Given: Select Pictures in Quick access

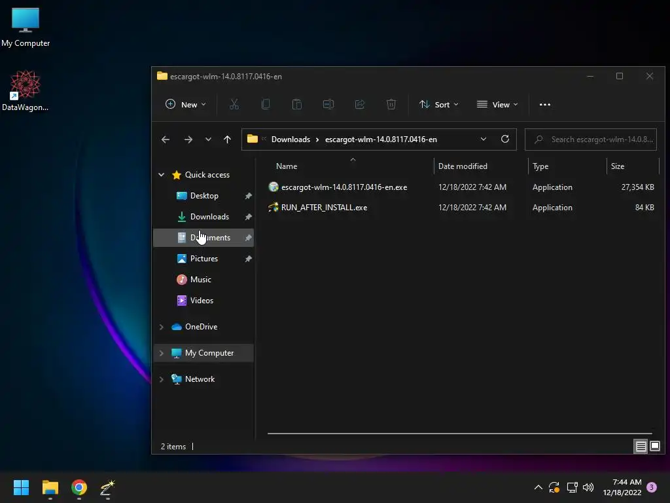Looking at the screenshot, I should tap(203, 258).
